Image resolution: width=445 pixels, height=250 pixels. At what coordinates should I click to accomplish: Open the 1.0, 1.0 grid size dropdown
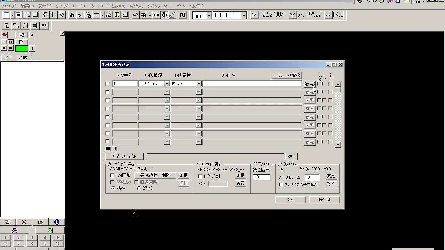point(244,15)
